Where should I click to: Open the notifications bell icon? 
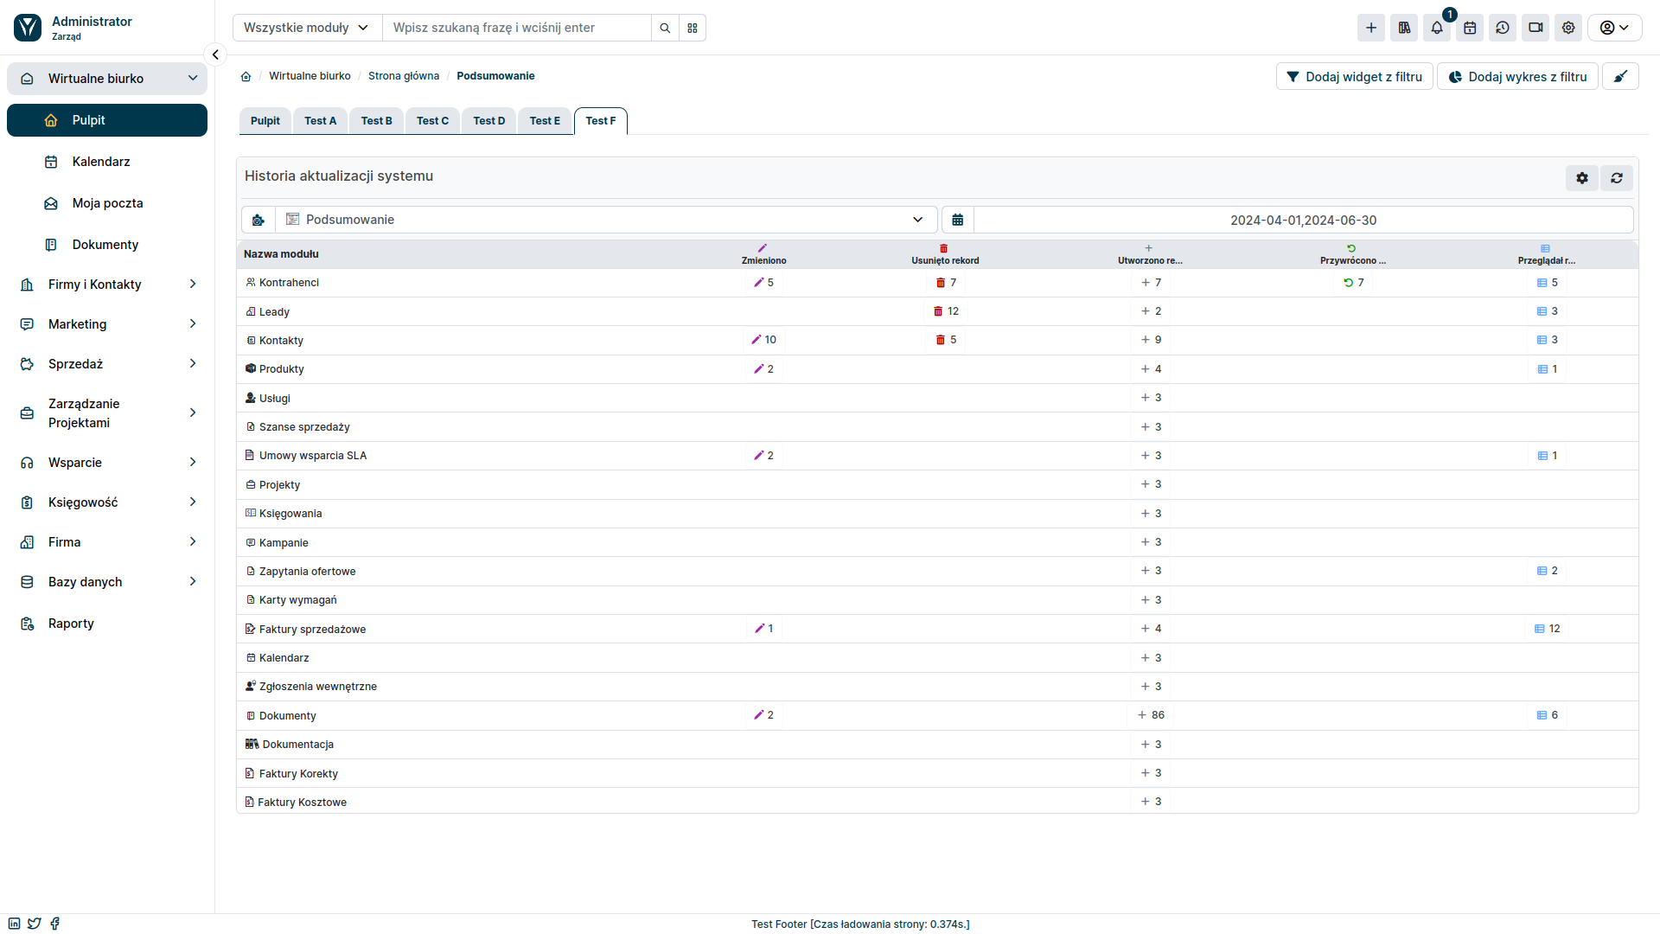[x=1437, y=28]
